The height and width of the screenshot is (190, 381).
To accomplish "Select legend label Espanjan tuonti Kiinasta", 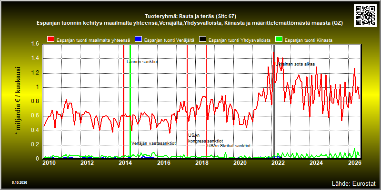I will pos(309,40).
